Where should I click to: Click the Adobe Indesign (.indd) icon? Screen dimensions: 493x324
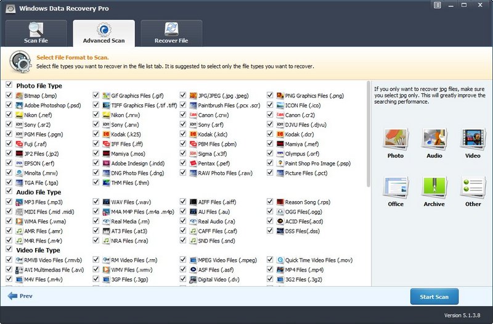[x=106, y=164]
